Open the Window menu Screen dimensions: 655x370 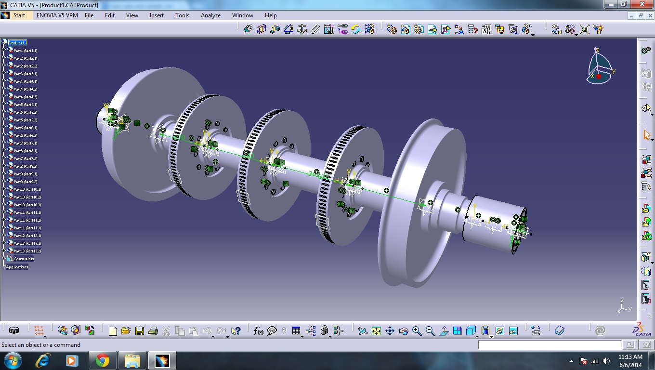243,15
